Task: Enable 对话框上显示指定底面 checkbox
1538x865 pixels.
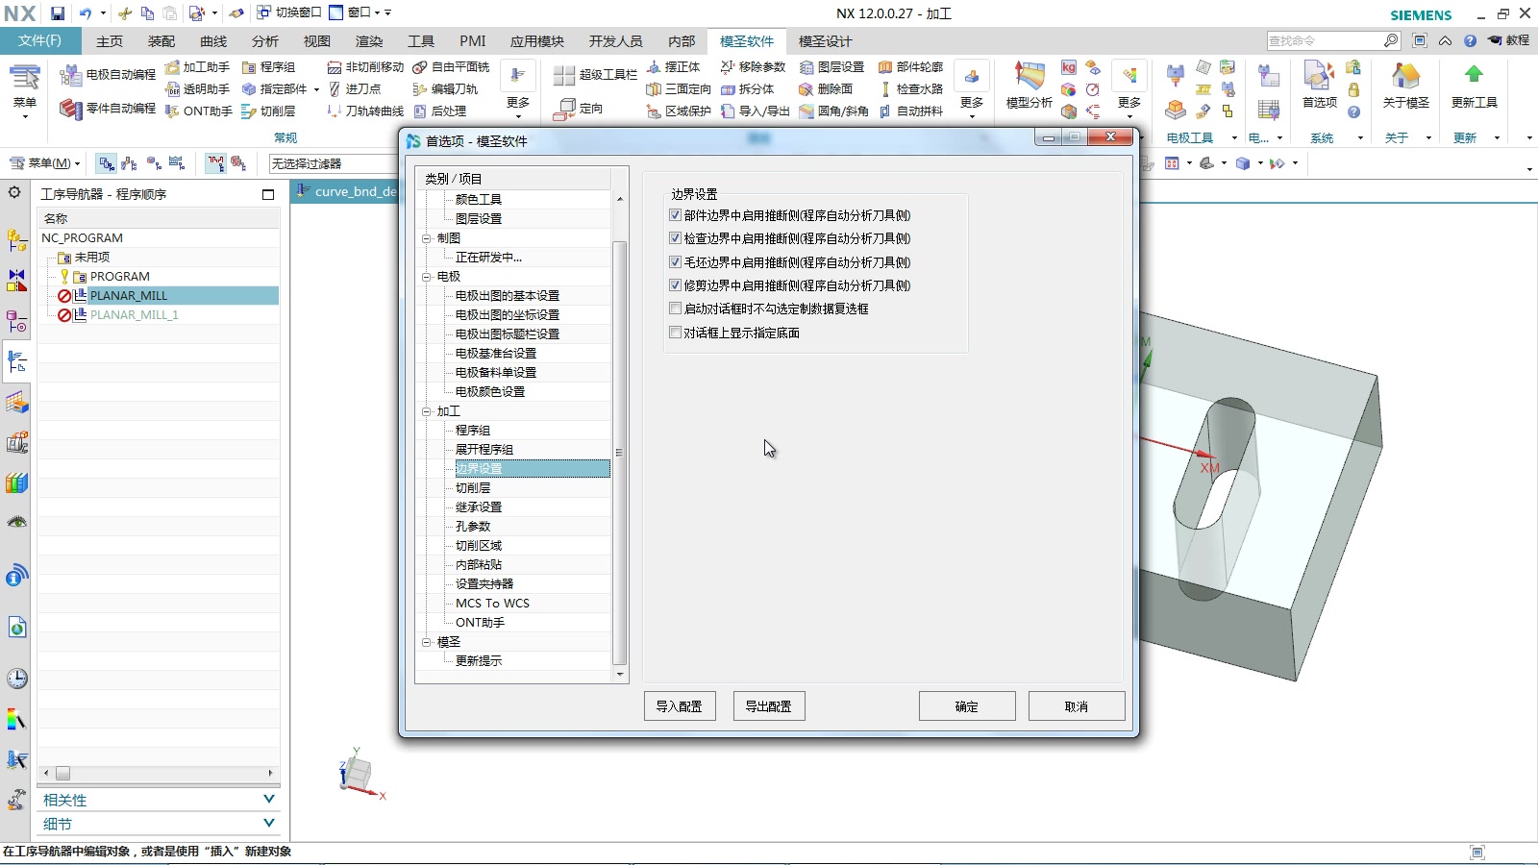Action: [675, 333]
